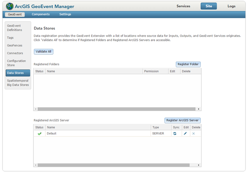Image resolution: width=248 pixels, height=172 pixels.
Task: Select the Site tab
Action: click(209, 6)
